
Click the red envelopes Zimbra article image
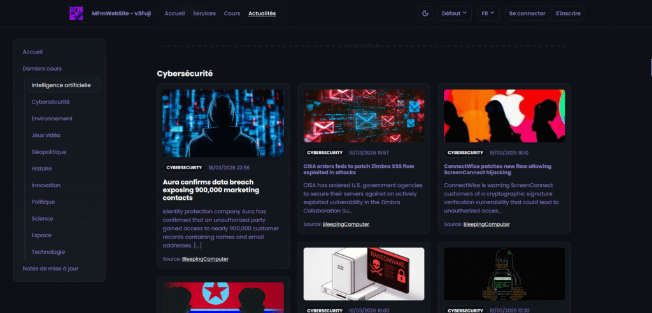pyautogui.click(x=364, y=116)
